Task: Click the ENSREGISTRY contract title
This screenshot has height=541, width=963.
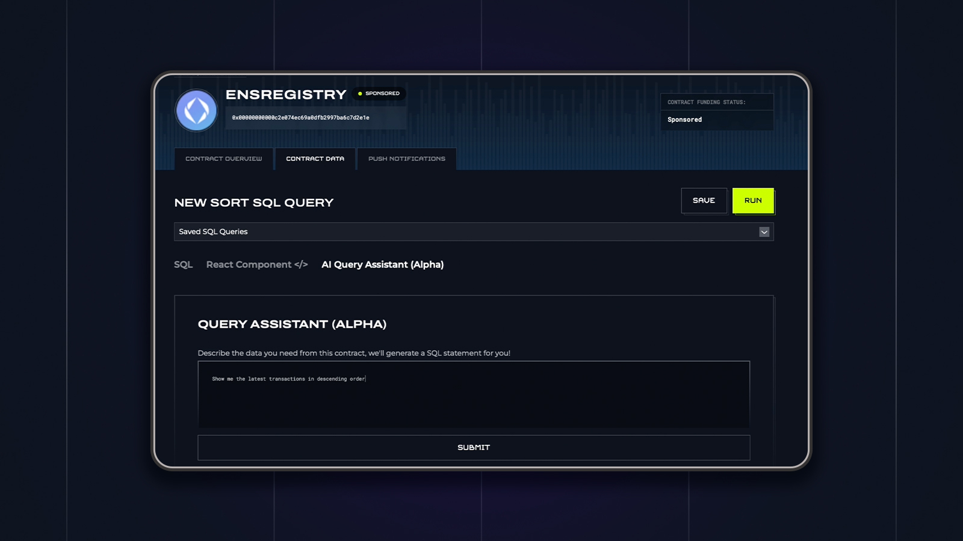Action: point(286,95)
